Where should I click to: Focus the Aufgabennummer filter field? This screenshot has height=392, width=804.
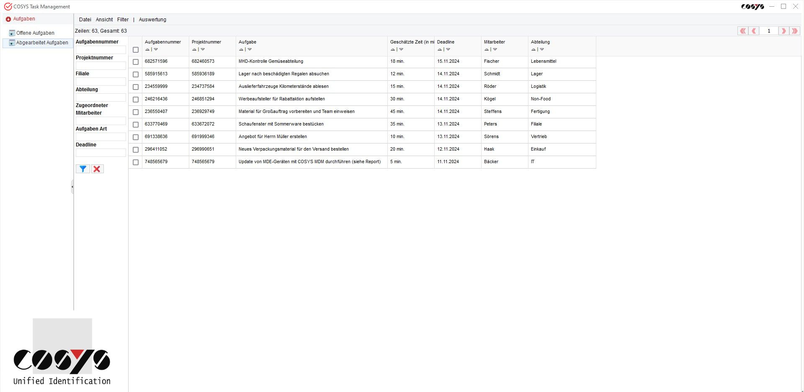[x=100, y=50]
